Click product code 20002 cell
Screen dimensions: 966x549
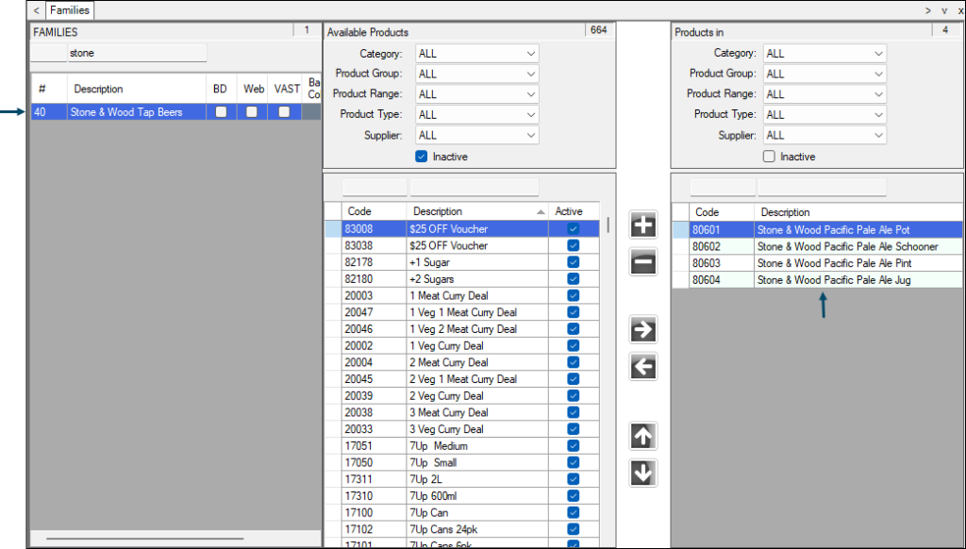(x=374, y=345)
